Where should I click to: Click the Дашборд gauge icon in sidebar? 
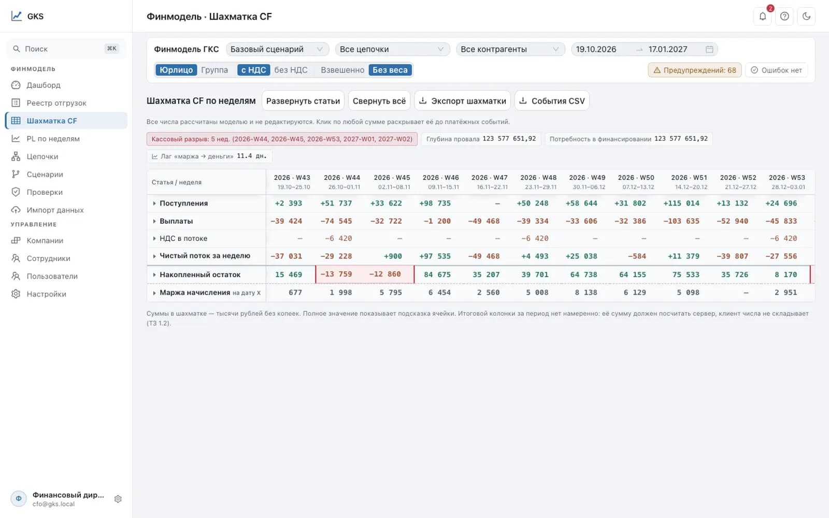point(16,85)
